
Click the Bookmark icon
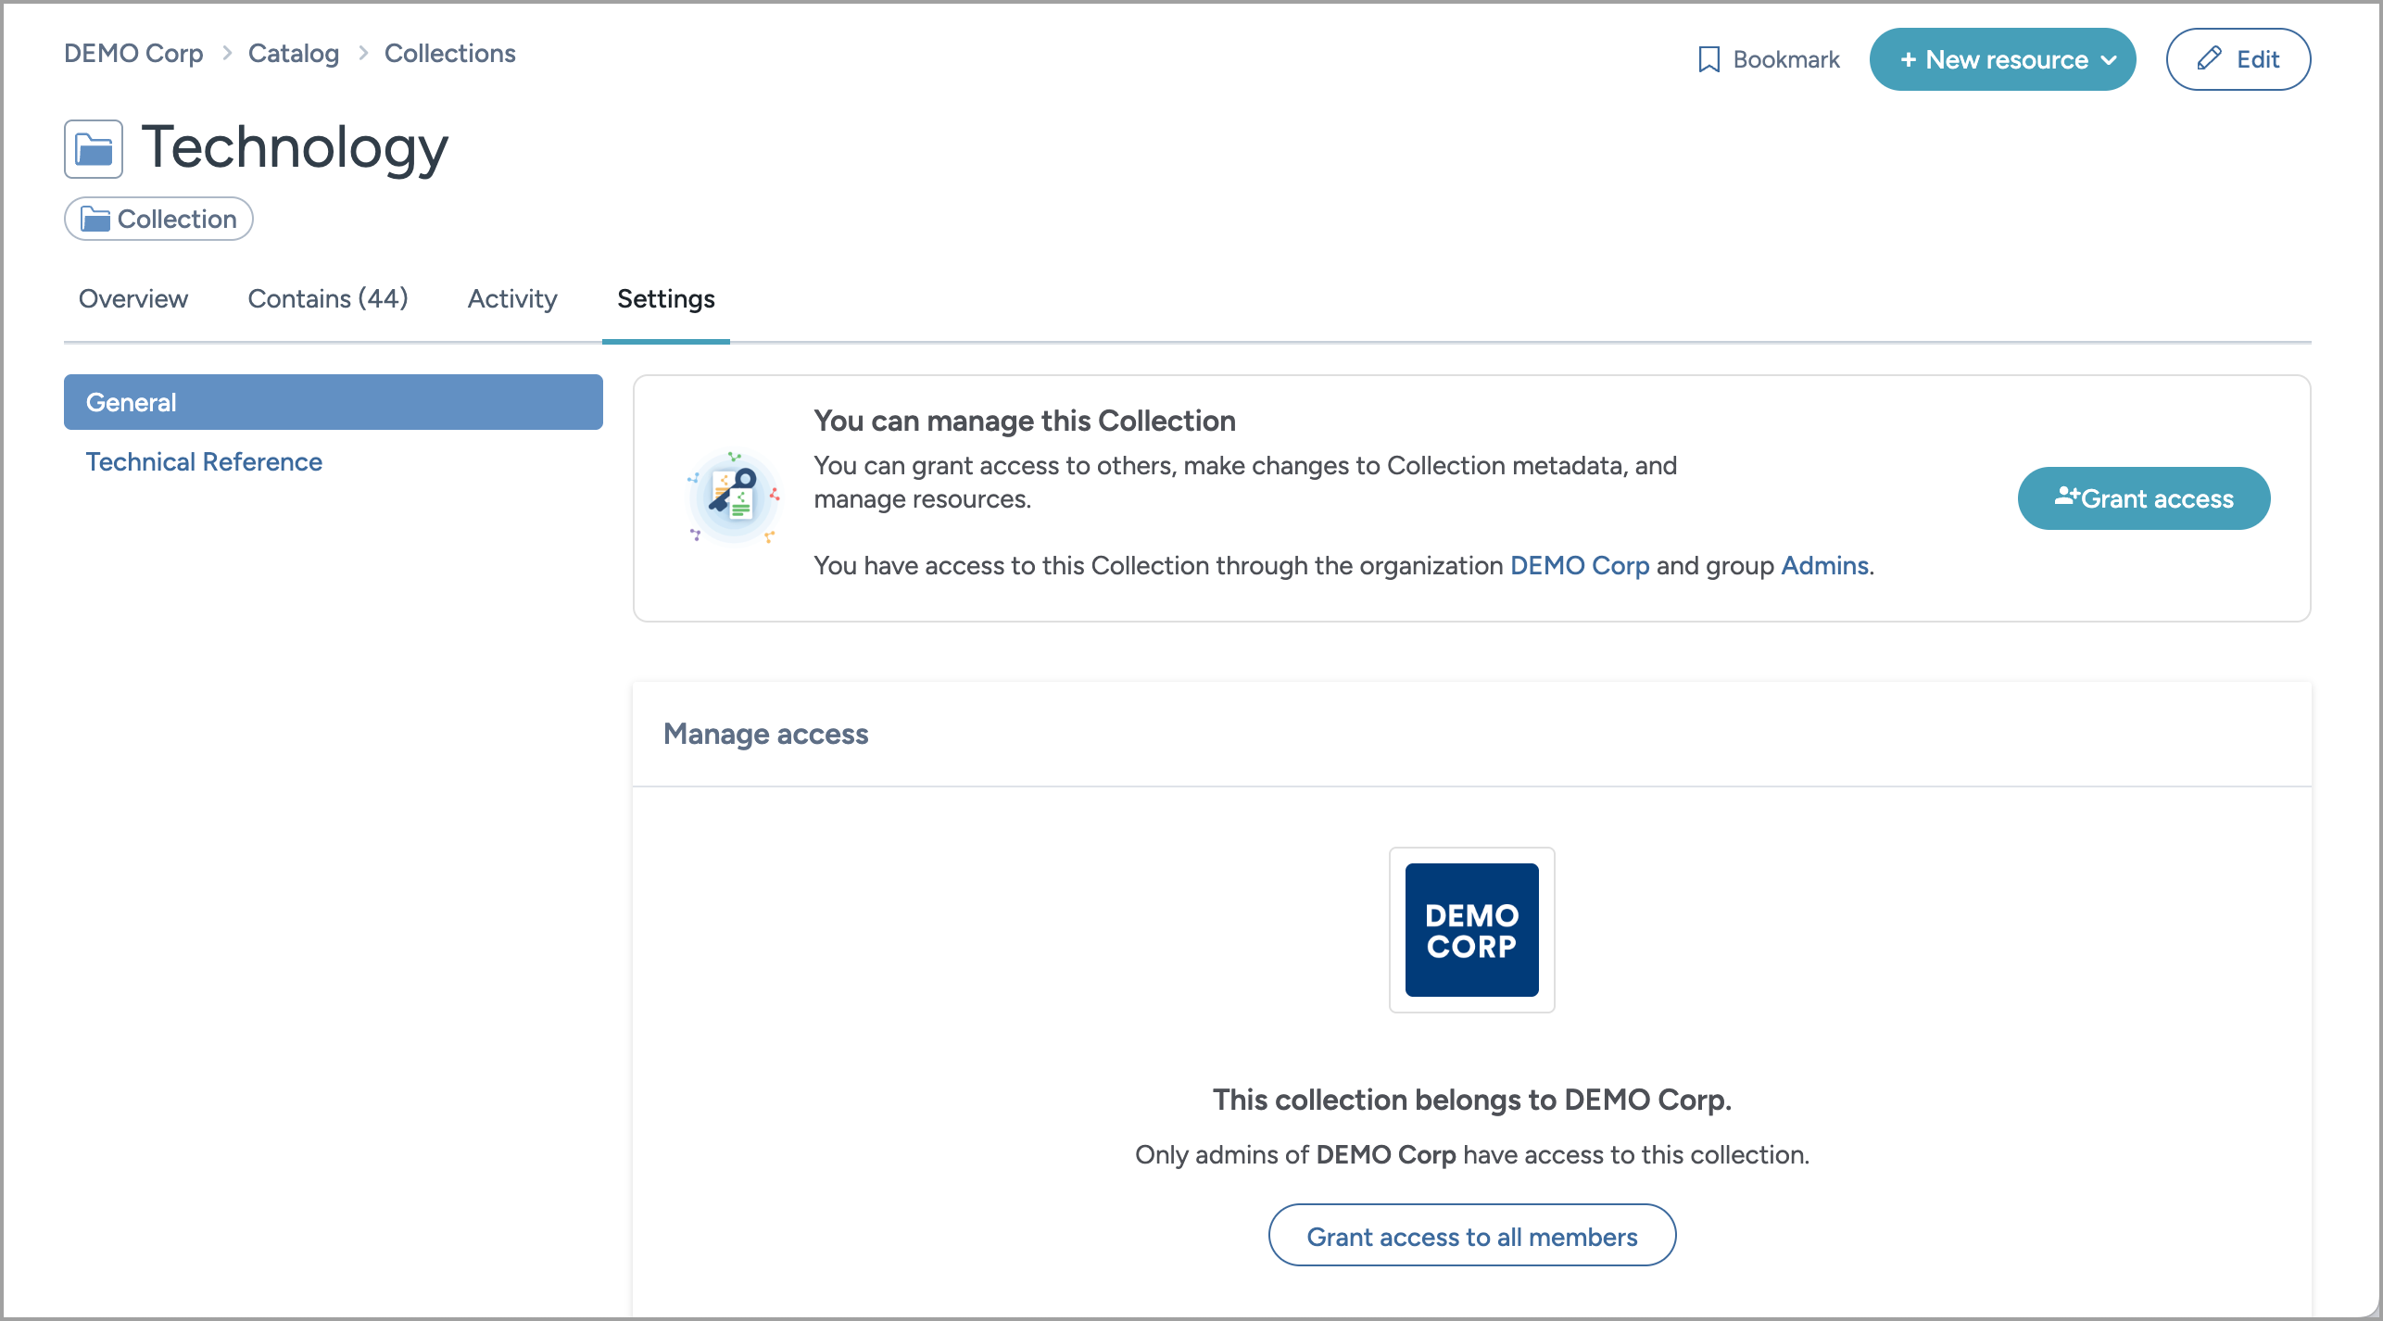click(1709, 58)
